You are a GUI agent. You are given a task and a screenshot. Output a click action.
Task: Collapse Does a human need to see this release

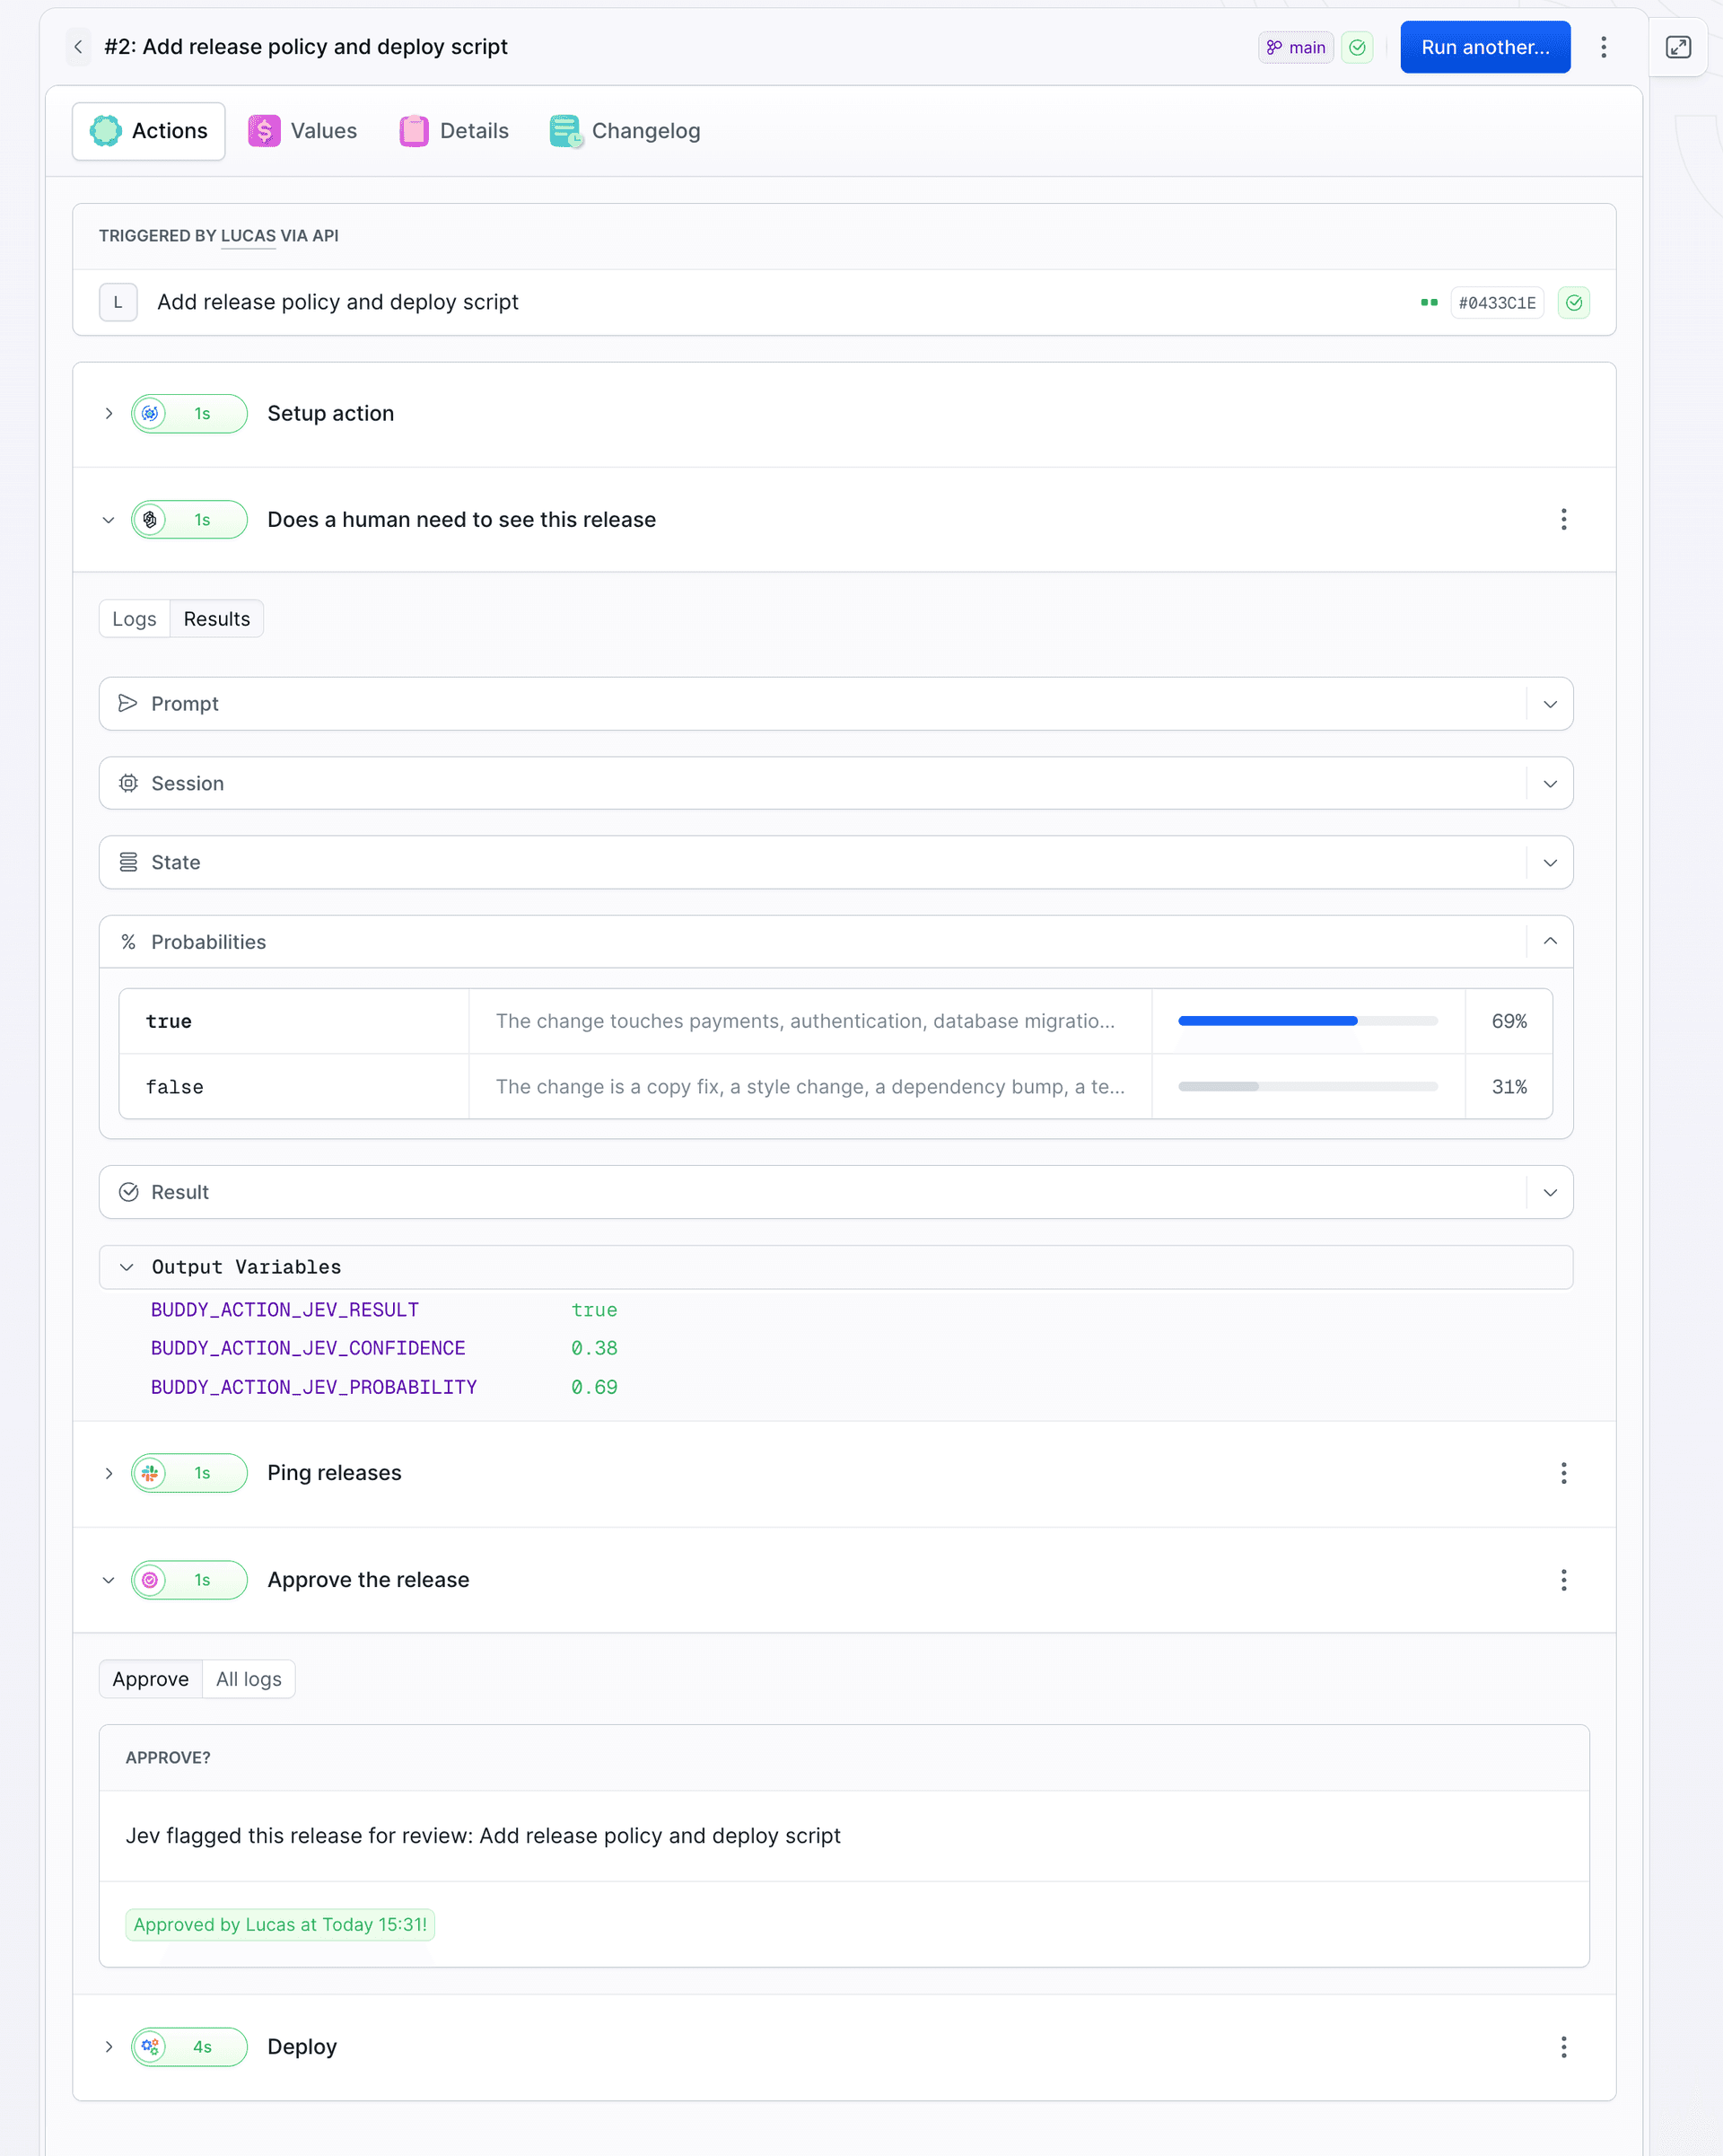(x=109, y=520)
